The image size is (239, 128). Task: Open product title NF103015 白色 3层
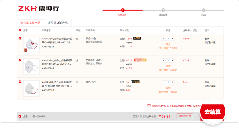click(x=57, y=84)
